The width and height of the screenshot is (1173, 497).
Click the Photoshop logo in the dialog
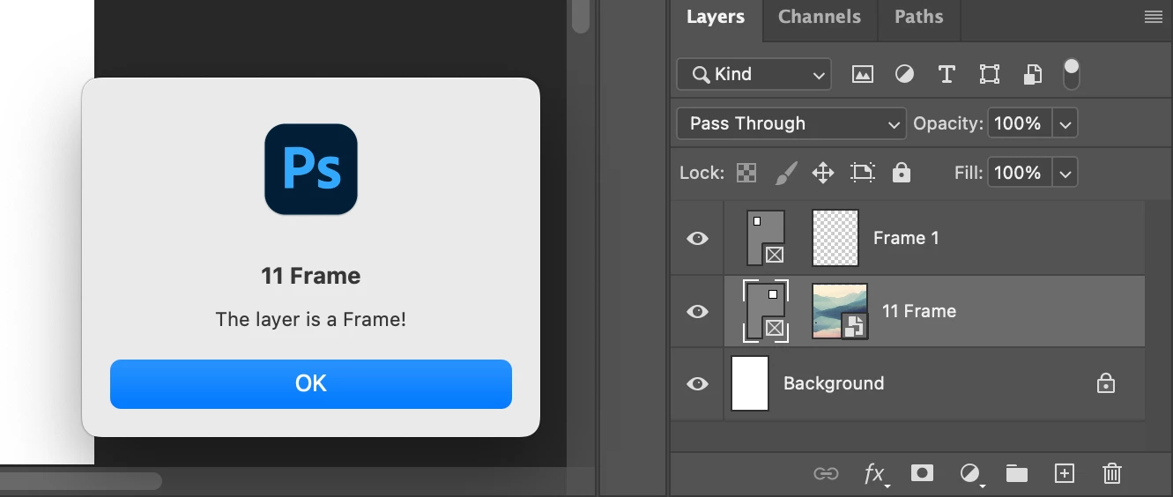(x=311, y=169)
